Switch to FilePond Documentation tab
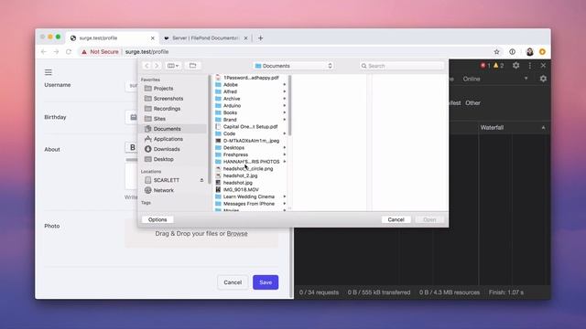The height and width of the screenshot is (329, 586). pyautogui.click(x=205, y=38)
